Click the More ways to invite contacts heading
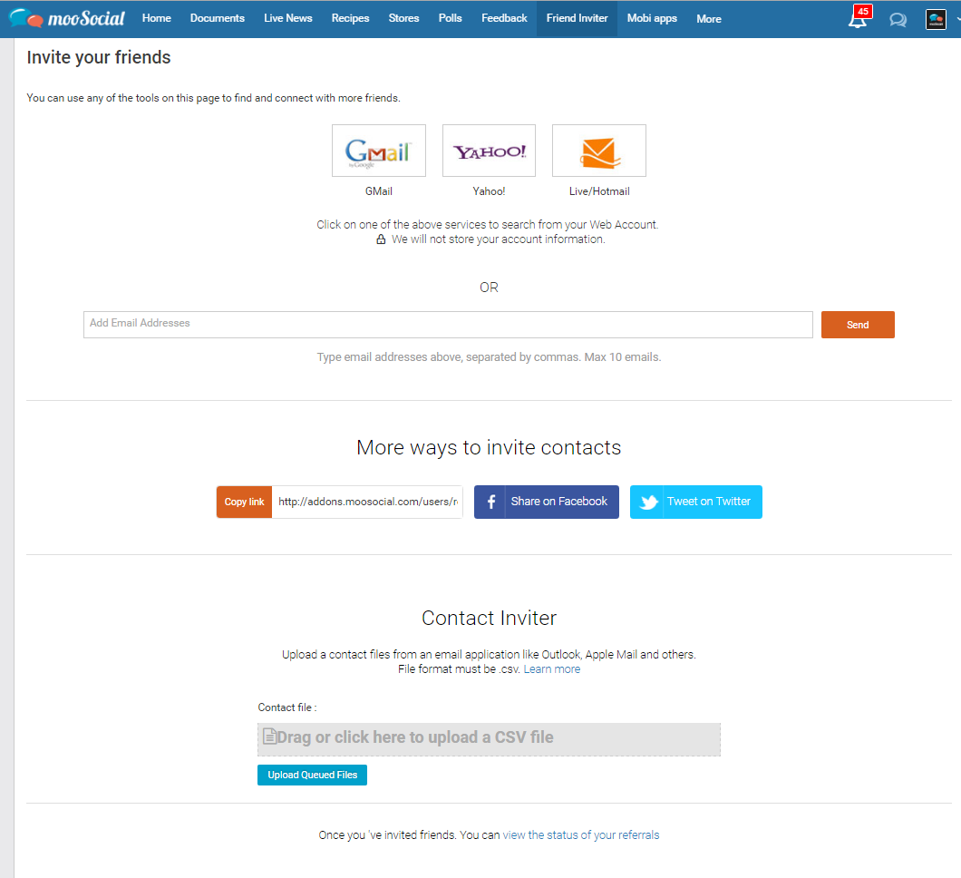The width and height of the screenshot is (961, 878). [489, 447]
